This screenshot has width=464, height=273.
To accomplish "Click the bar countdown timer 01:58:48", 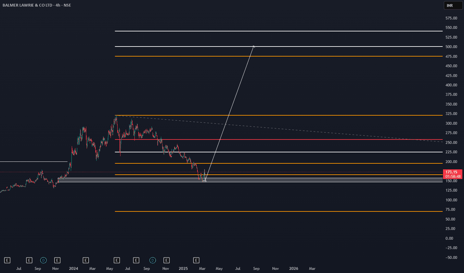I will (452, 177).
